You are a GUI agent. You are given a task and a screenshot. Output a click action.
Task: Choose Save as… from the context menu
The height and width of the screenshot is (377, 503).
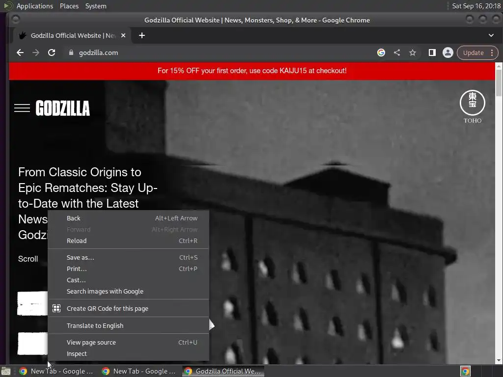click(x=128, y=257)
